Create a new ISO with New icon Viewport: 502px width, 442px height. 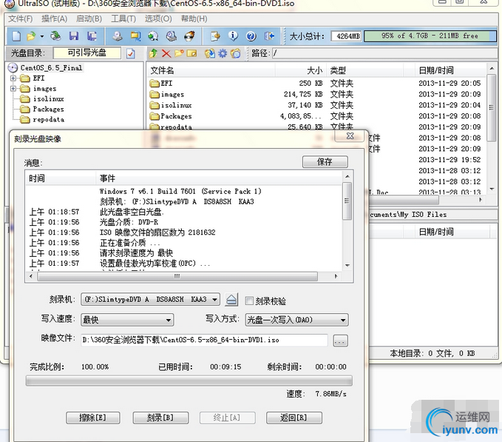[16, 36]
